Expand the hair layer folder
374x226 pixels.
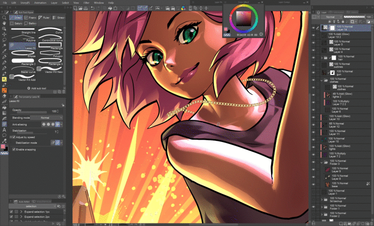tap(322, 58)
